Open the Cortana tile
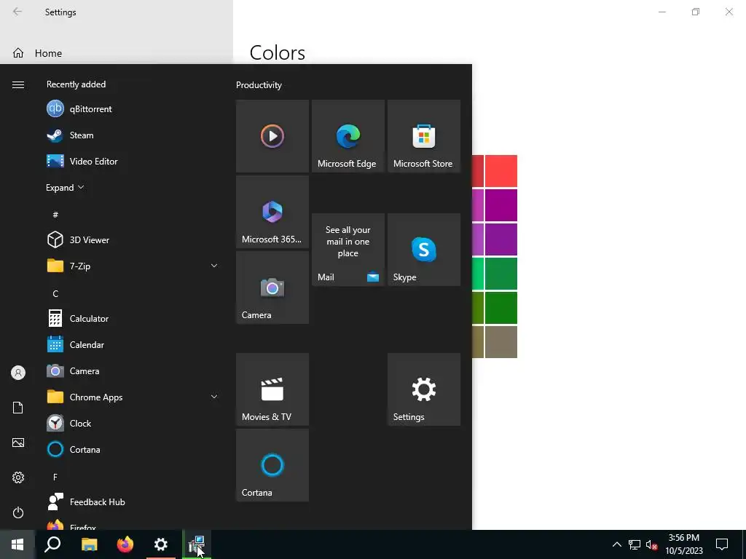Viewport: 746px width, 559px height. (272, 465)
